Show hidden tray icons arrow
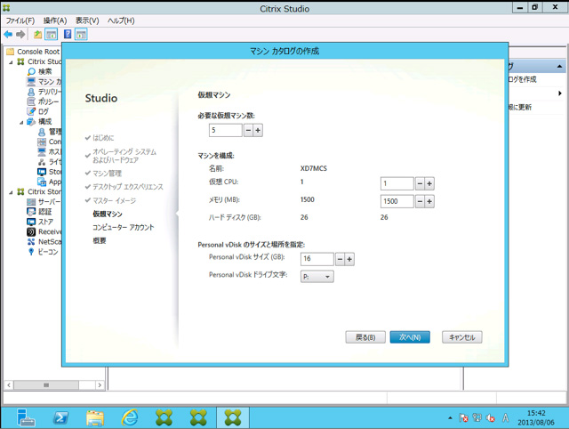 pyautogui.click(x=450, y=418)
